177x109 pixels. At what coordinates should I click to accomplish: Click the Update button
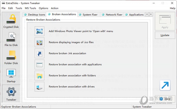[x=165, y=35]
